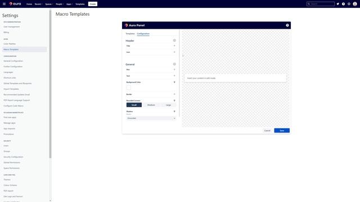Open App requests in the sidebar

pyautogui.click(x=9, y=128)
